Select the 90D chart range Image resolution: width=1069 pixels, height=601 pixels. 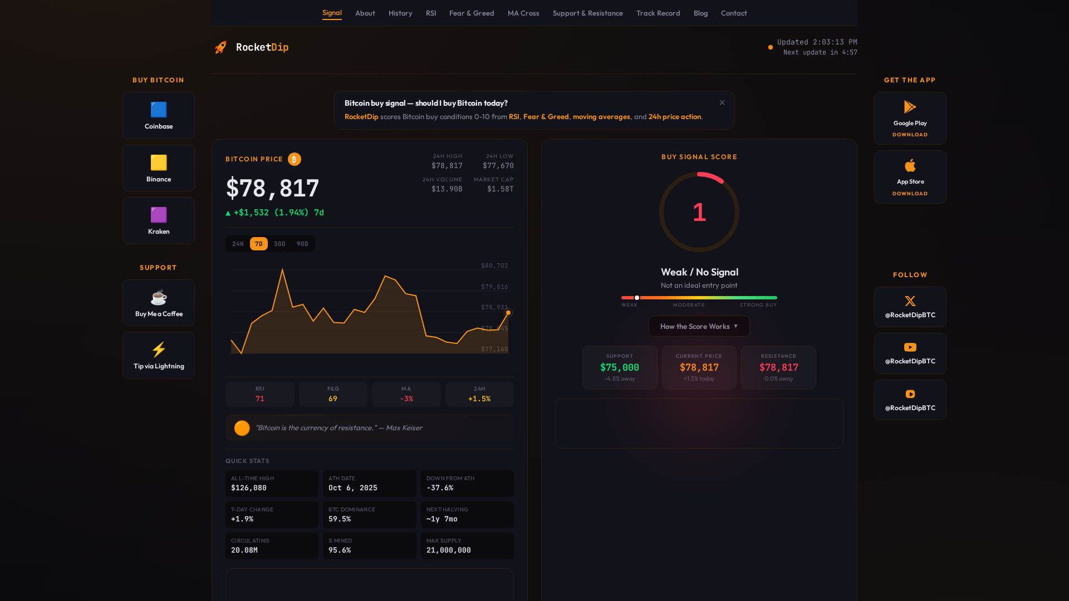302,244
